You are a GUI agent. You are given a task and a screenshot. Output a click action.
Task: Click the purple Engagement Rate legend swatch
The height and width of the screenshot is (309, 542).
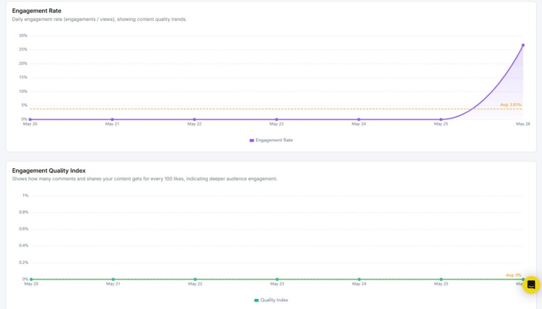(x=251, y=140)
